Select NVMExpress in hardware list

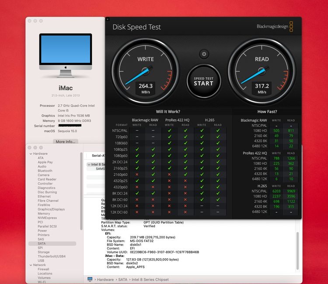[x=47, y=218]
